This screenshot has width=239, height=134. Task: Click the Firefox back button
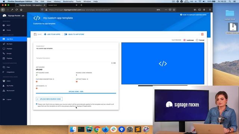(3, 10)
